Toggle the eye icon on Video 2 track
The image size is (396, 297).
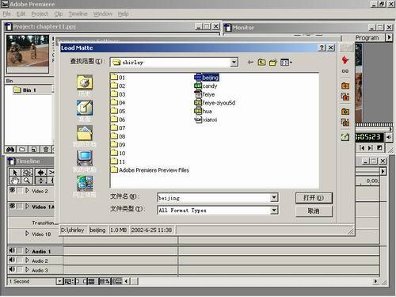pos(12,190)
